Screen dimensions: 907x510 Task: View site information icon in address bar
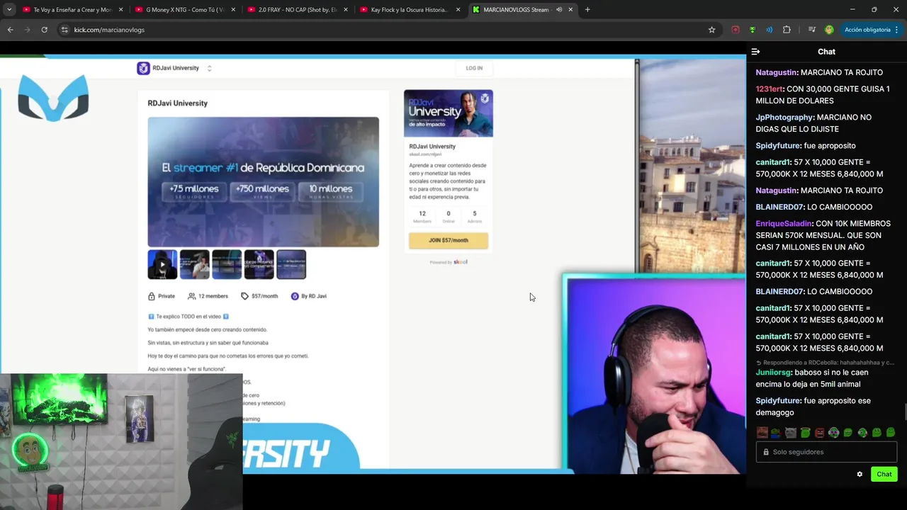[x=64, y=30]
